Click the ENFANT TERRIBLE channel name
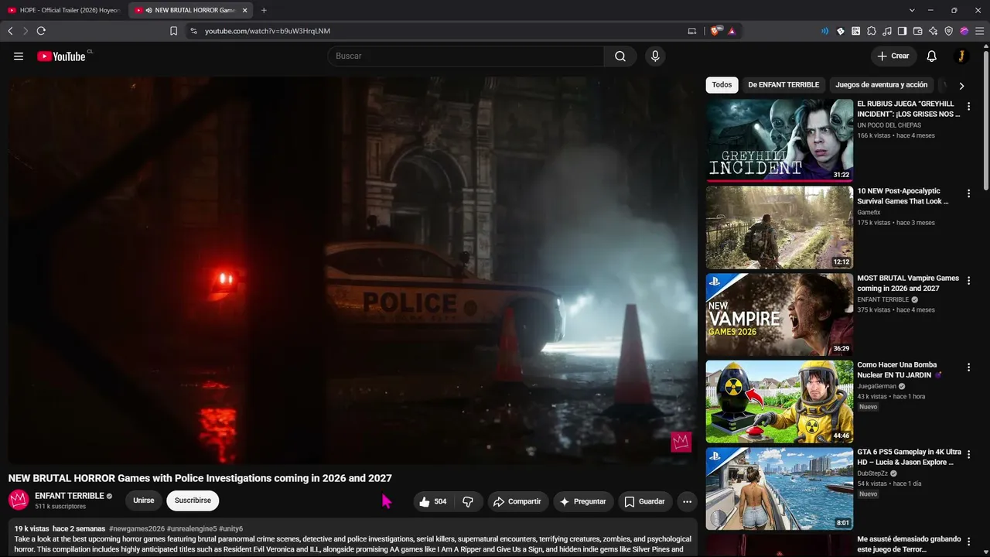The width and height of the screenshot is (990, 557). click(x=70, y=496)
